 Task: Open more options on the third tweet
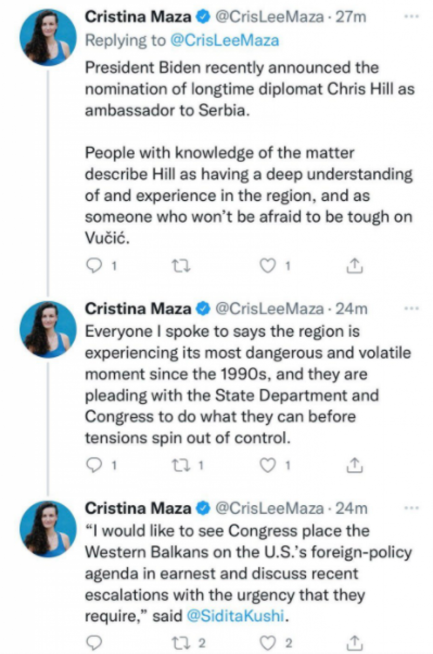click(411, 508)
